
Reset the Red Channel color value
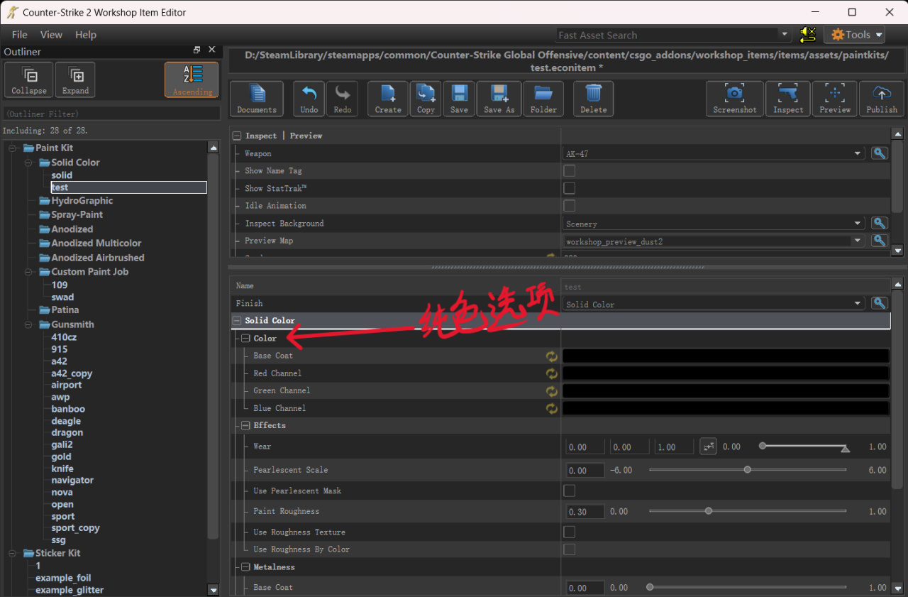click(551, 373)
